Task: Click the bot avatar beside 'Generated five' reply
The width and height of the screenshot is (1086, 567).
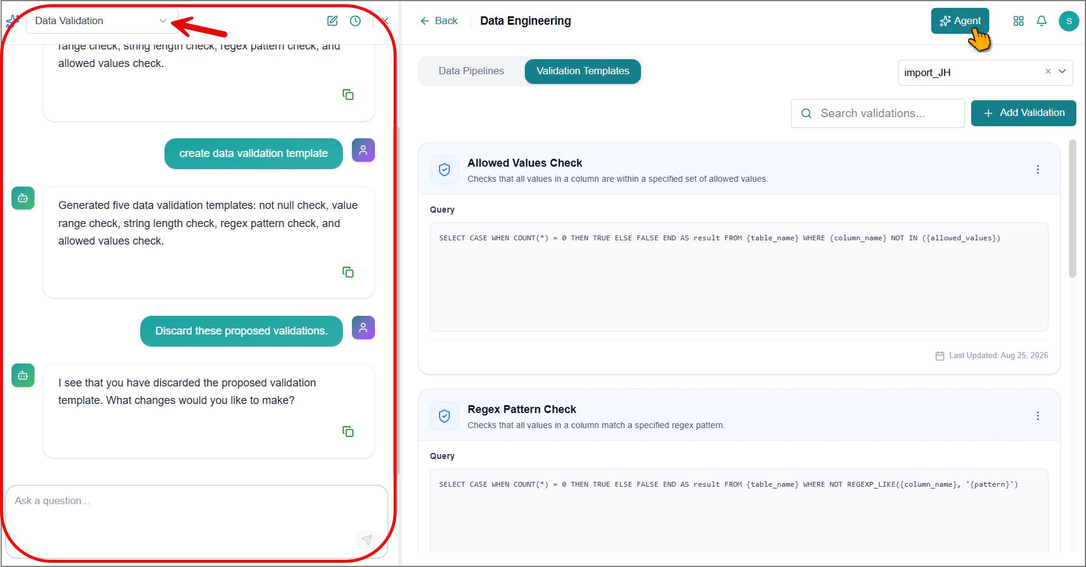Action: coord(23,198)
